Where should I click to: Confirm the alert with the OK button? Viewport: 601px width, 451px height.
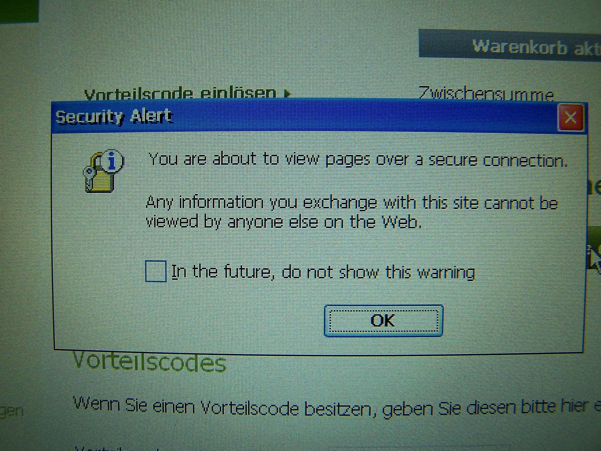coord(383,321)
